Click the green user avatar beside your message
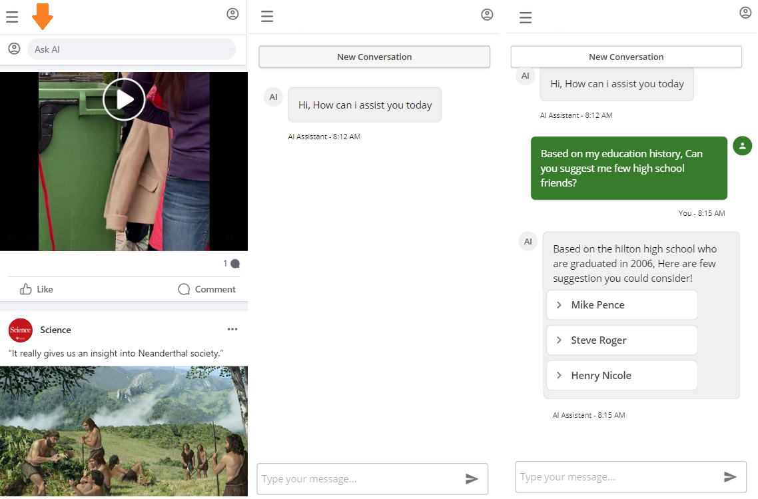This screenshot has height=499, width=758. 742,146
